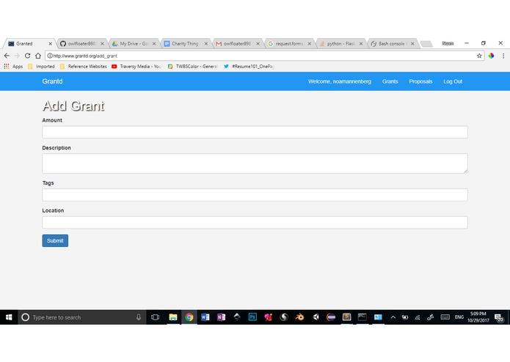
Task: Open the Windows Start menu
Action: point(9,317)
